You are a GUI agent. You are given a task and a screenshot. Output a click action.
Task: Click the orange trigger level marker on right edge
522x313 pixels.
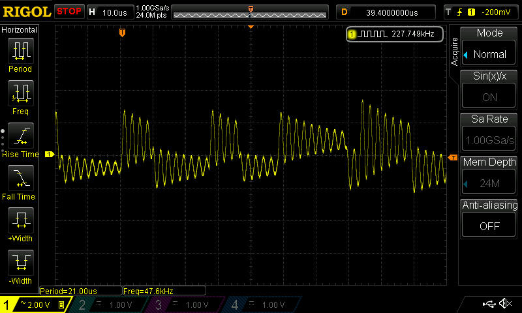click(x=452, y=158)
